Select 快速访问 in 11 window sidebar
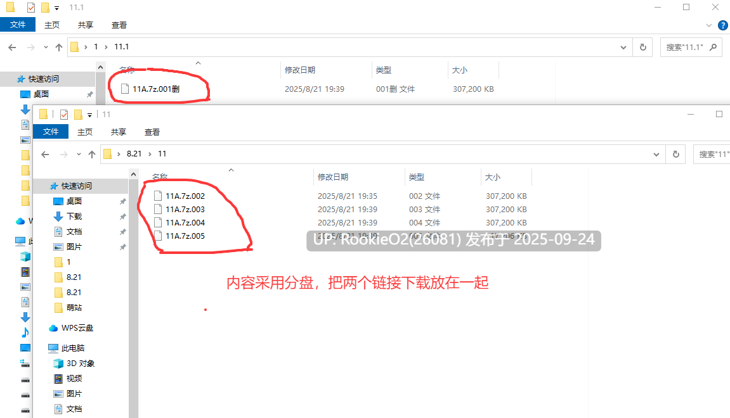Image resolution: width=730 pixels, height=418 pixels. [x=77, y=186]
